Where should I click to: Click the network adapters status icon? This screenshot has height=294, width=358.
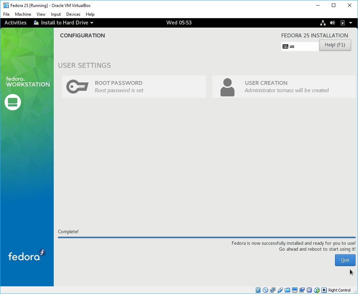pos(273,290)
